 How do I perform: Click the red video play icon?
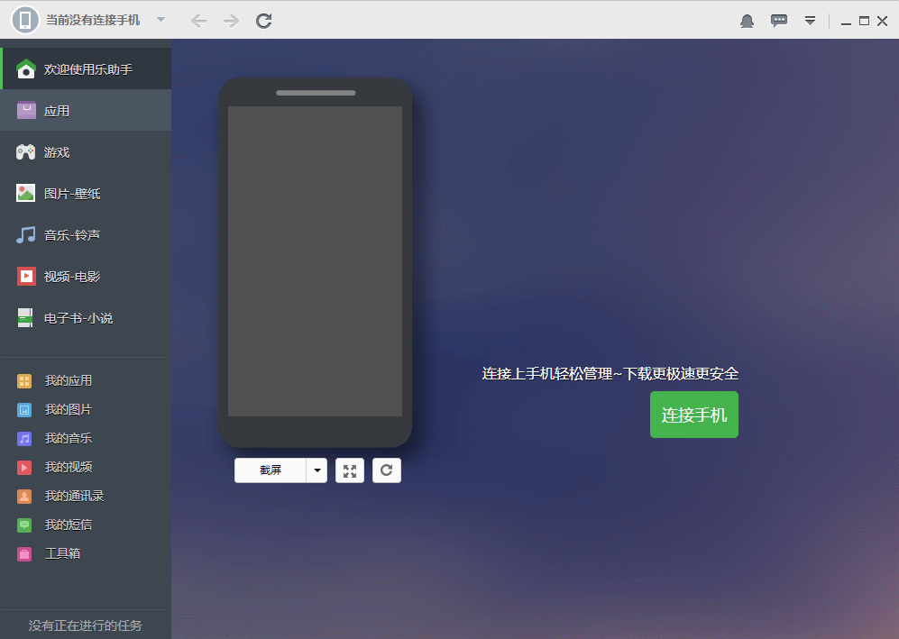[x=26, y=276]
